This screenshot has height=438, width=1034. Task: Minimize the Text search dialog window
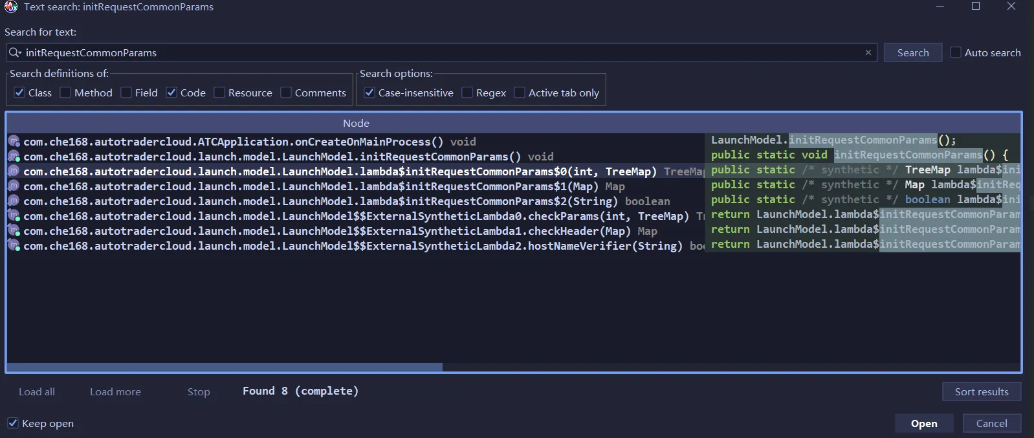click(940, 6)
